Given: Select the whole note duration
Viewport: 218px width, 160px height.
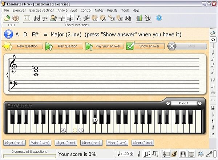Looking at the screenshot, I should point(213,40).
